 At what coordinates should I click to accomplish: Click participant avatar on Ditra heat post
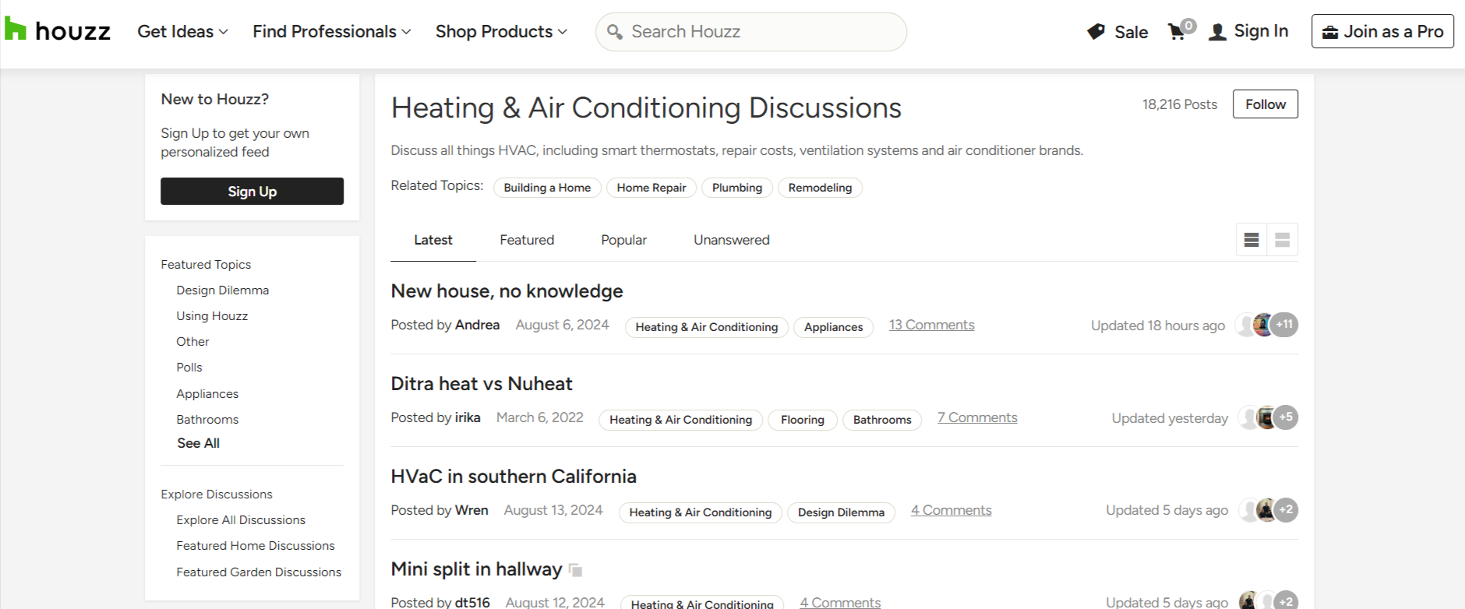pyautogui.click(x=1266, y=417)
